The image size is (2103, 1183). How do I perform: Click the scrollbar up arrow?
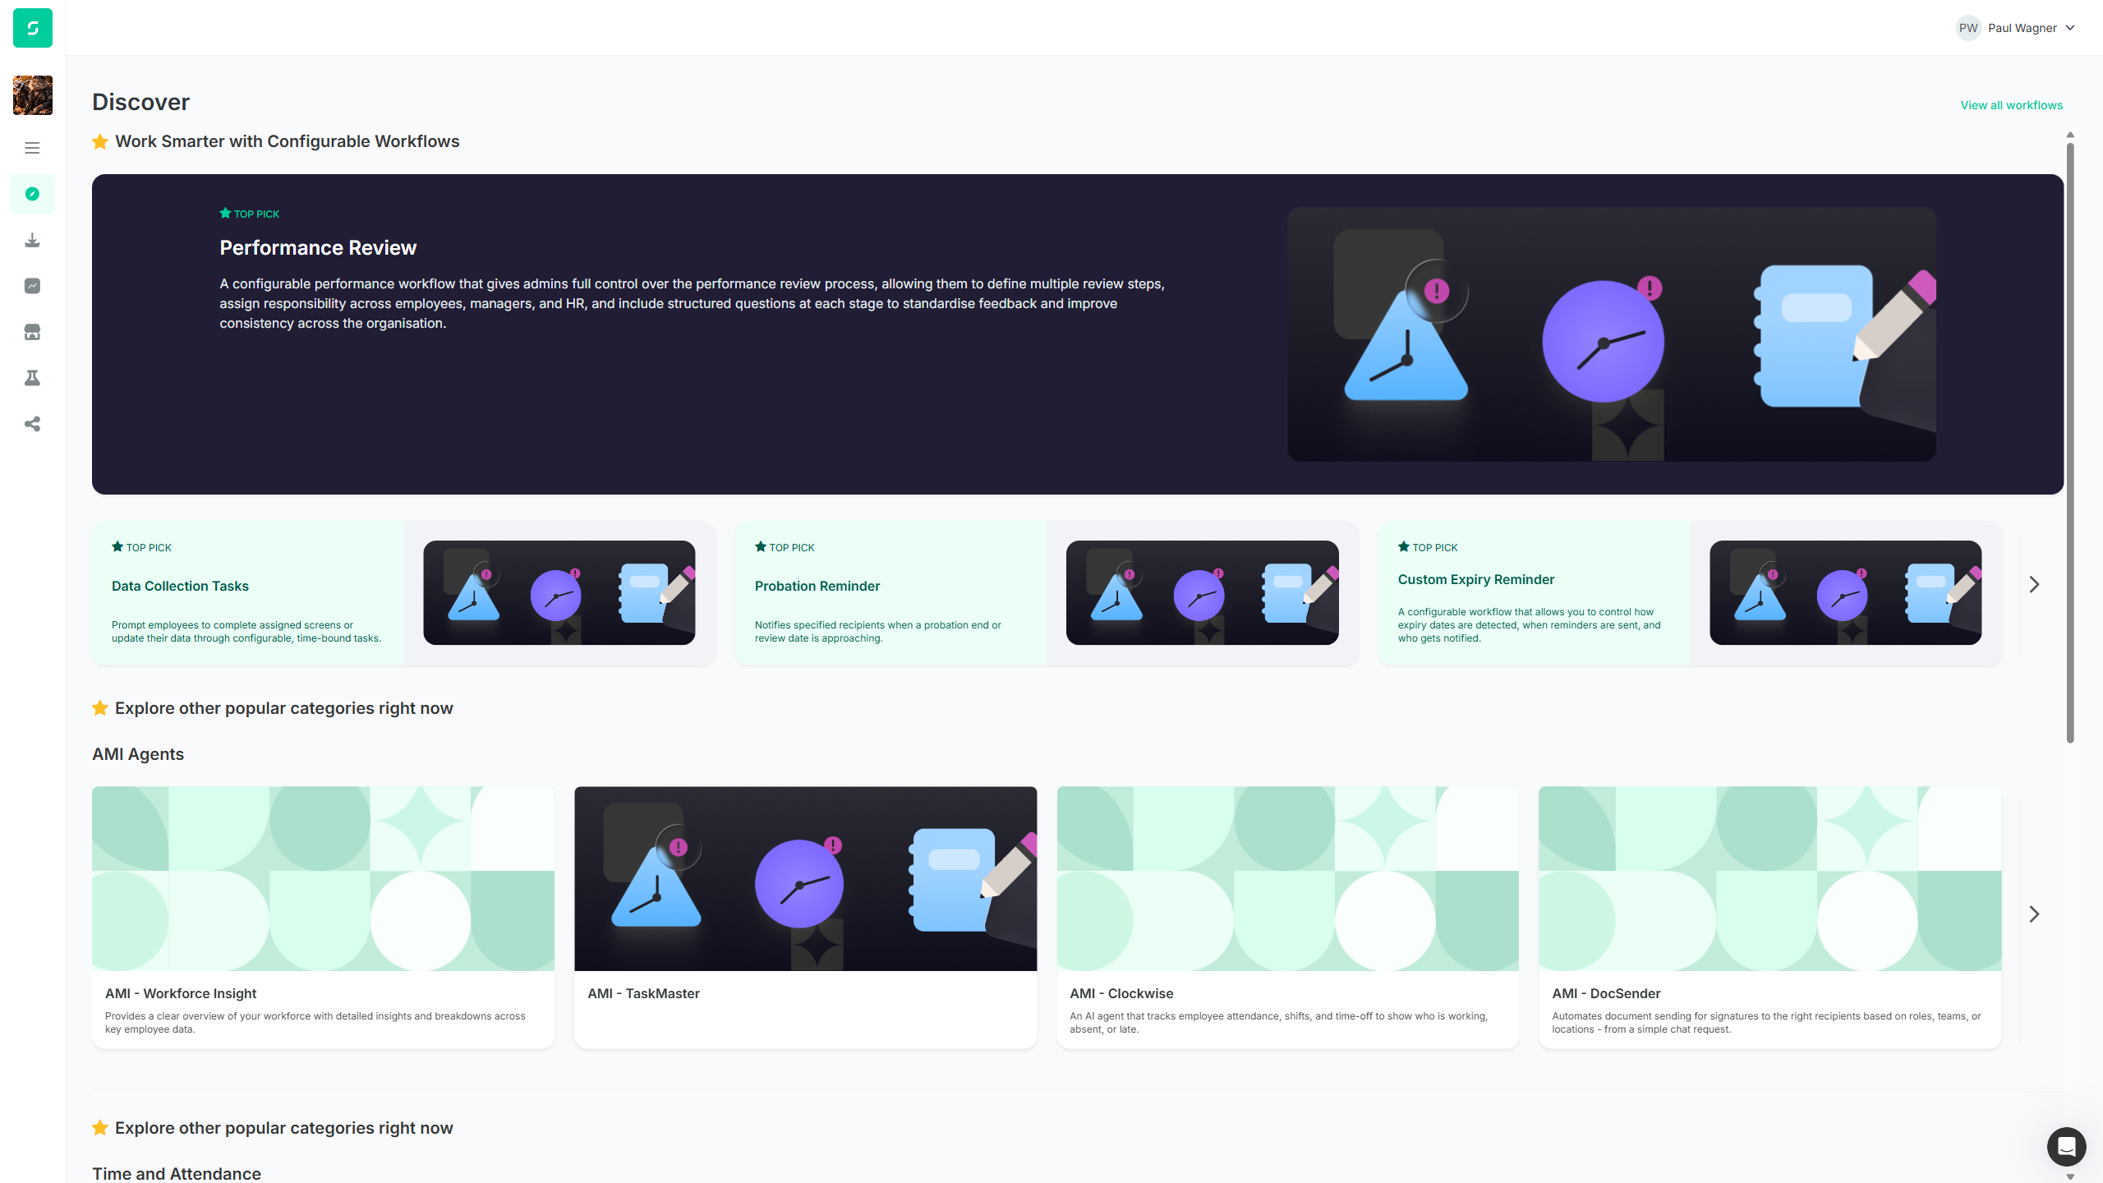tap(2070, 135)
